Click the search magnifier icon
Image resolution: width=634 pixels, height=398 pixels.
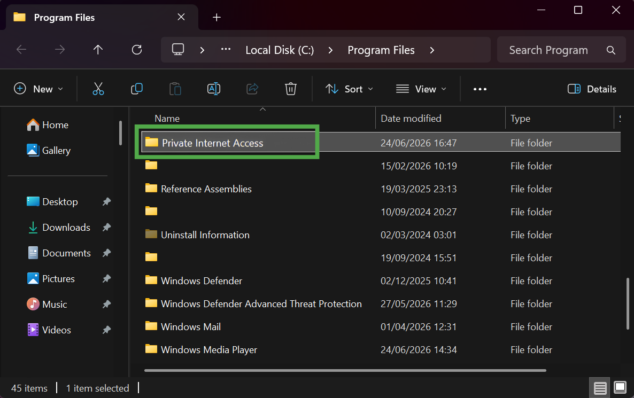(611, 50)
